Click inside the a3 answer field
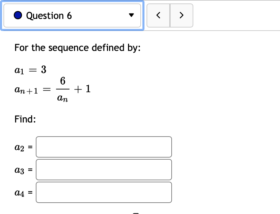 click(103, 169)
